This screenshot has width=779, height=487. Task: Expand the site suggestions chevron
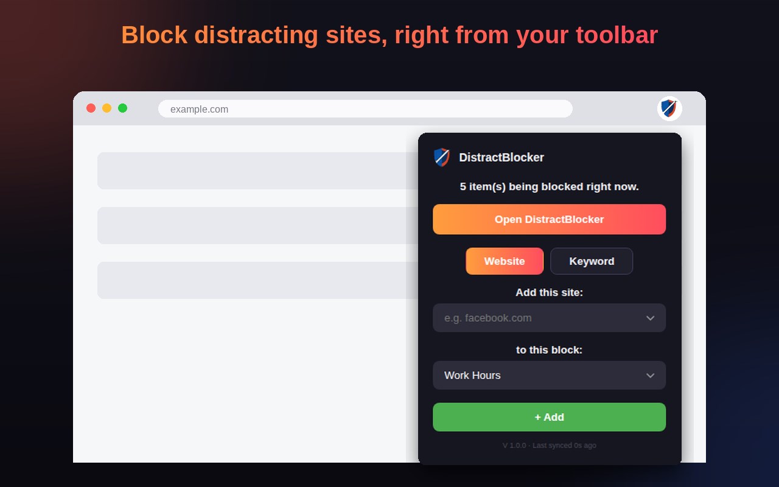pos(650,318)
